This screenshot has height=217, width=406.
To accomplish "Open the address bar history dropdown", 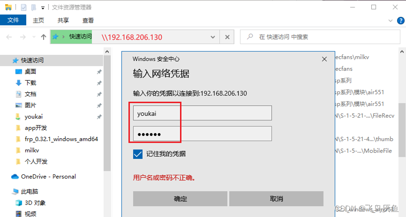I will (x=213, y=37).
